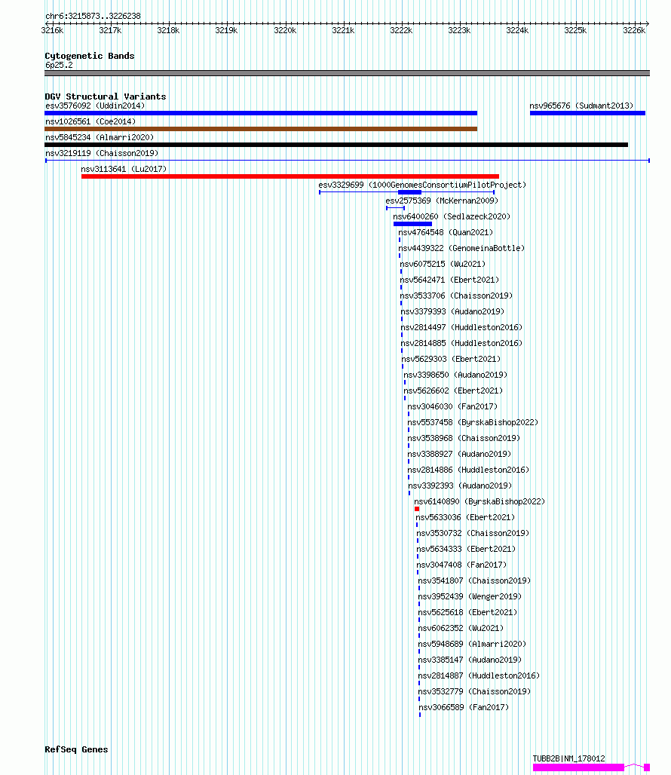Select nsv3952439 (Wenger2019) label
The width and height of the screenshot is (671, 775).
coord(470,596)
